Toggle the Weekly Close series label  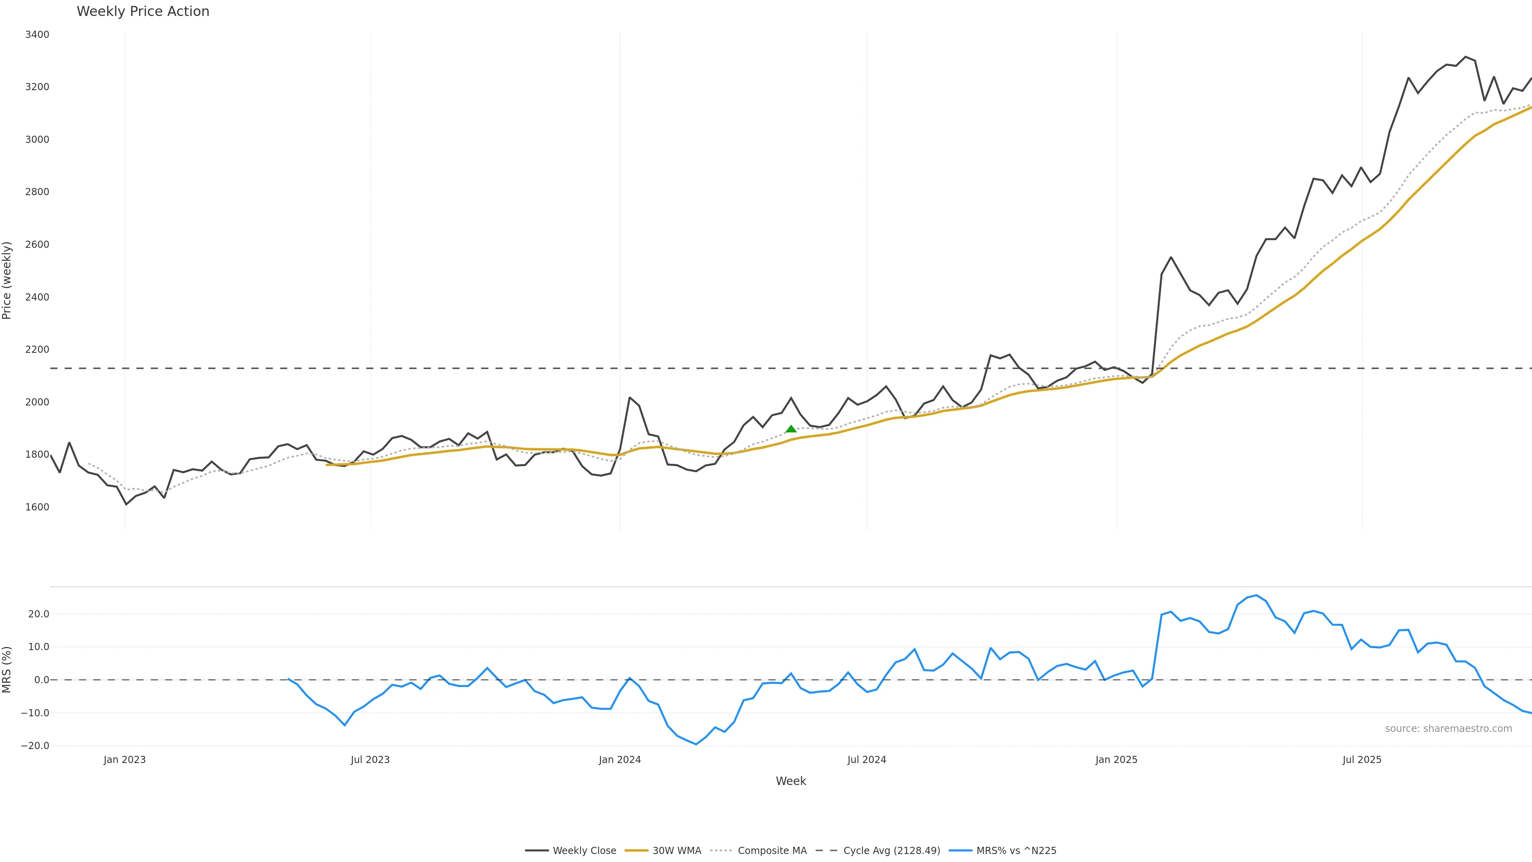584,851
